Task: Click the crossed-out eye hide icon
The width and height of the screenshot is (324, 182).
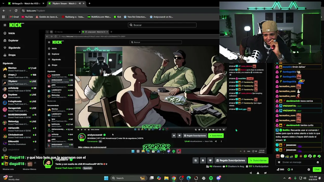Action: pos(265,173)
